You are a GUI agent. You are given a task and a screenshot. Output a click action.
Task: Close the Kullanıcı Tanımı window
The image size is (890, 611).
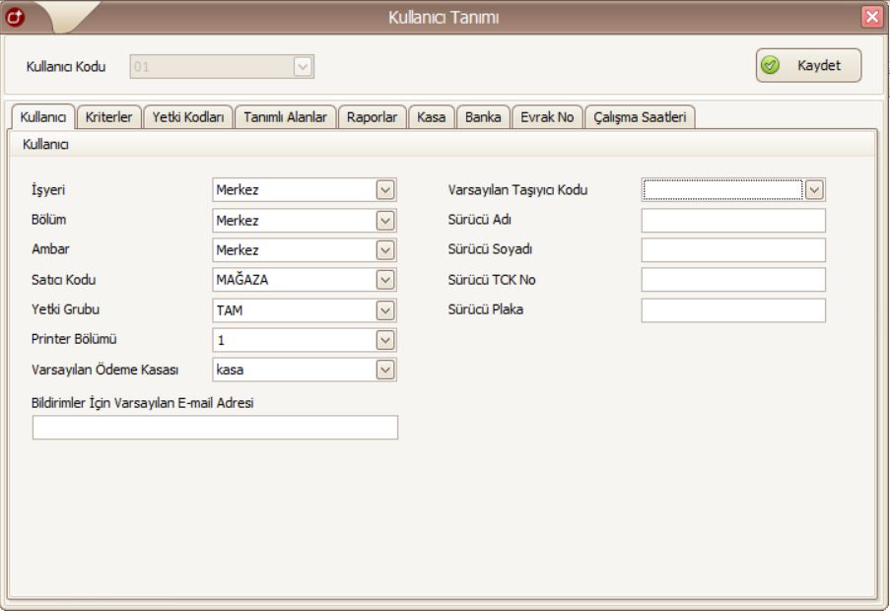tap(872, 16)
